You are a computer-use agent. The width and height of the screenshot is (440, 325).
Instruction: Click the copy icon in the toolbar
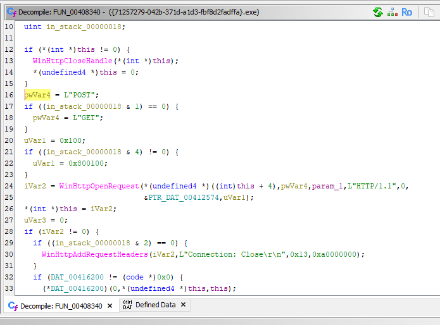[429, 12]
